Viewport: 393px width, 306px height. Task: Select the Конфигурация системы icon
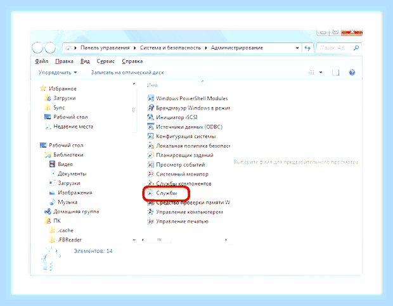150,136
